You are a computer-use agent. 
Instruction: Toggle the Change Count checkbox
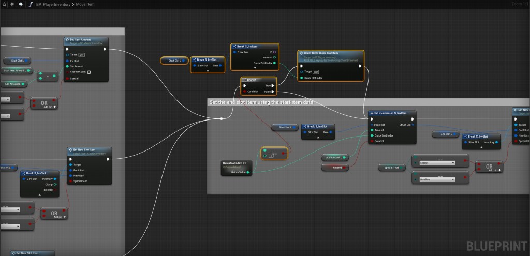pyautogui.click(x=89, y=72)
